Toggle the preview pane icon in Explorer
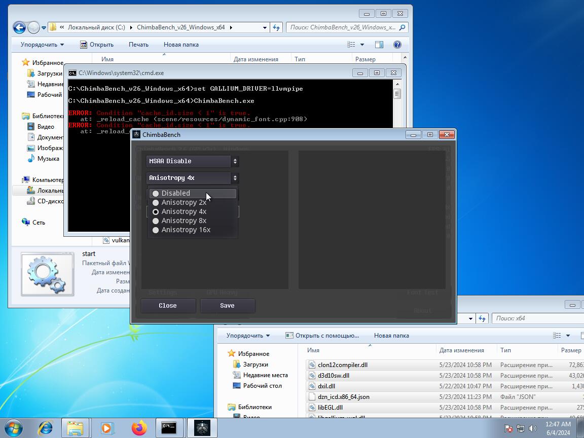 tap(379, 45)
